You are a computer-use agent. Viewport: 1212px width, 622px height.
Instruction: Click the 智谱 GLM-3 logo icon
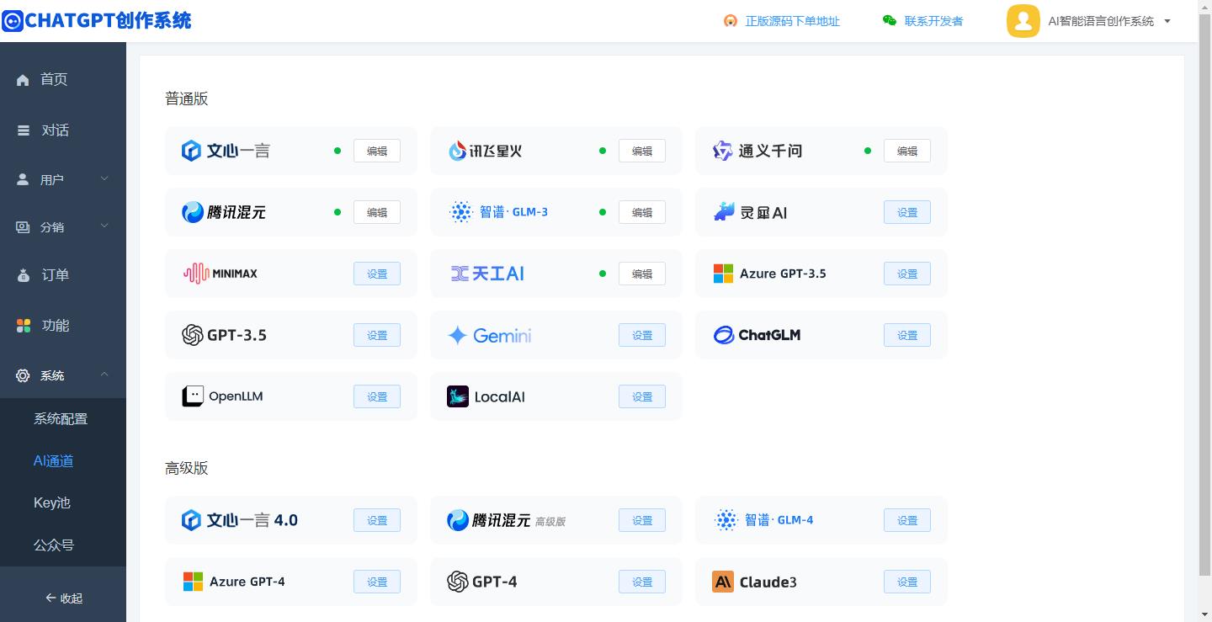(460, 212)
